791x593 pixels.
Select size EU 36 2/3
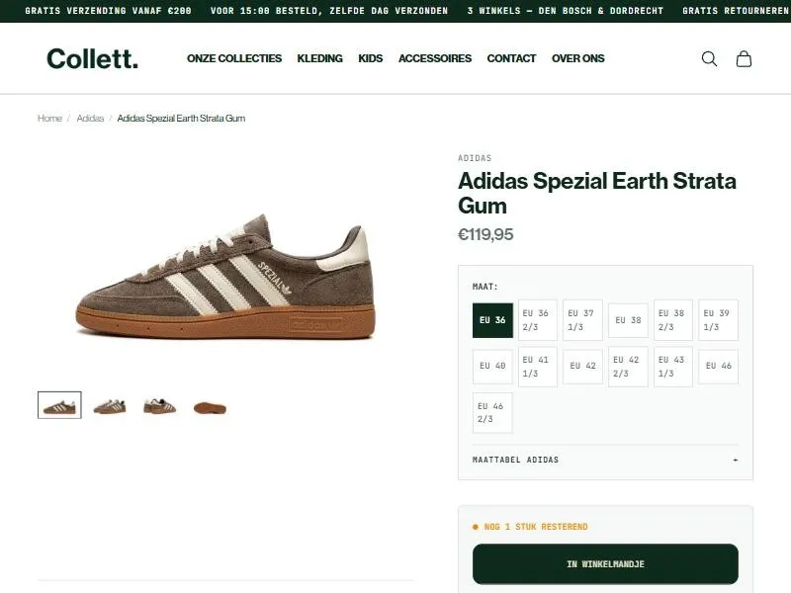tap(537, 320)
